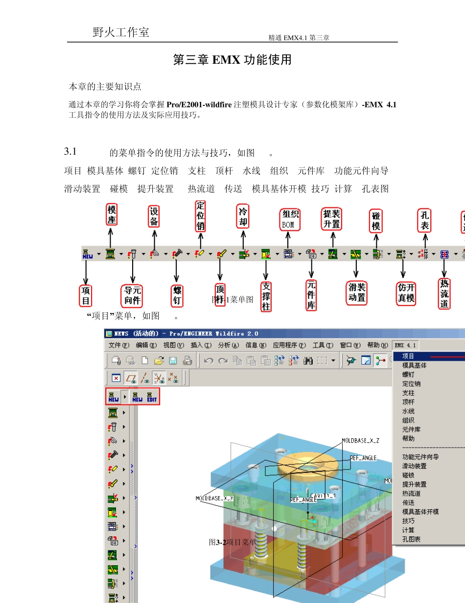The width and height of the screenshot is (465, 603).
Task: Open BOM table icon in vertical sidebar
Action: (113, 527)
